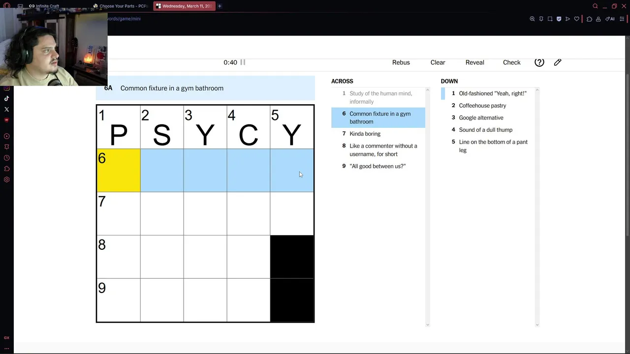Select the Wednesday, March 11 crossword tab

pos(184,6)
